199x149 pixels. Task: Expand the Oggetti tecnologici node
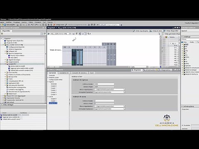[x=5, y=60]
